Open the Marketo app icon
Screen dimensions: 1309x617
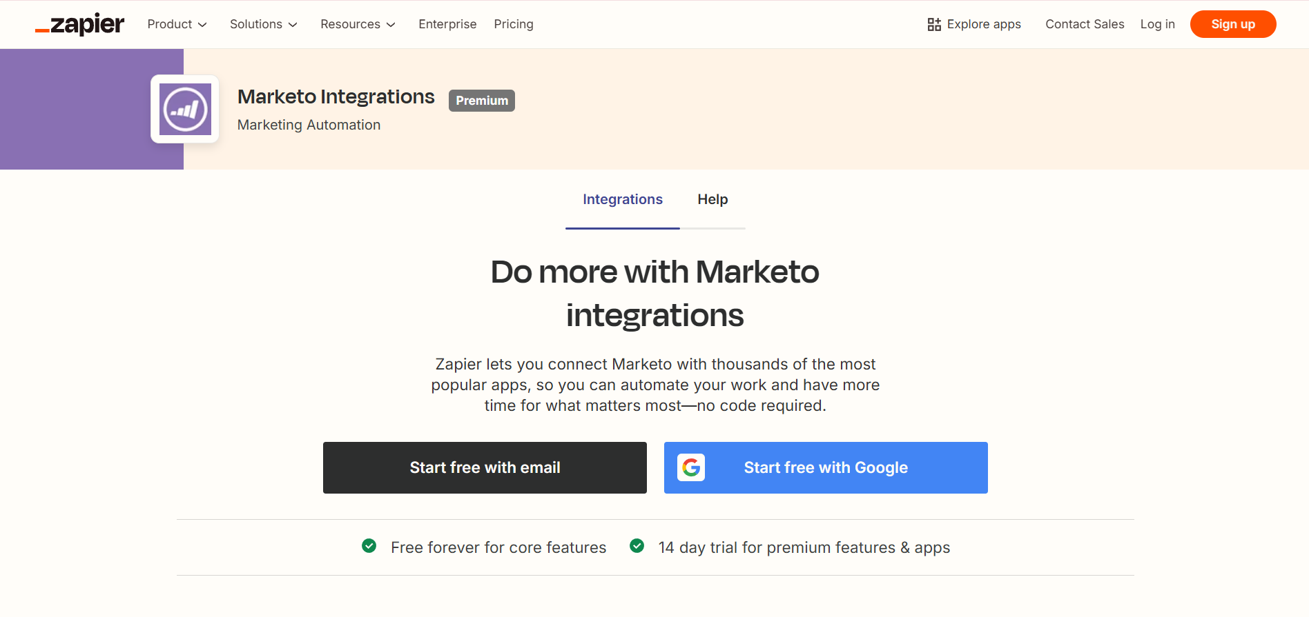pos(185,109)
